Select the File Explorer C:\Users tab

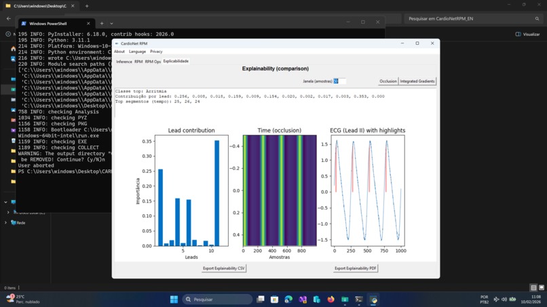pos(40,6)
